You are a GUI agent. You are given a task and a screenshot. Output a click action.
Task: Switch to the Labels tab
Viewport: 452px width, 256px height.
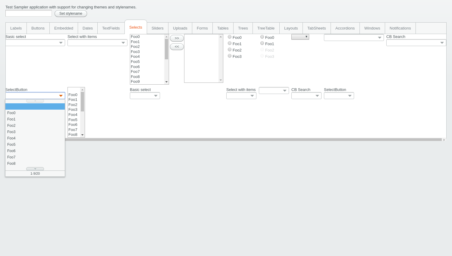[x=16, y=28]
